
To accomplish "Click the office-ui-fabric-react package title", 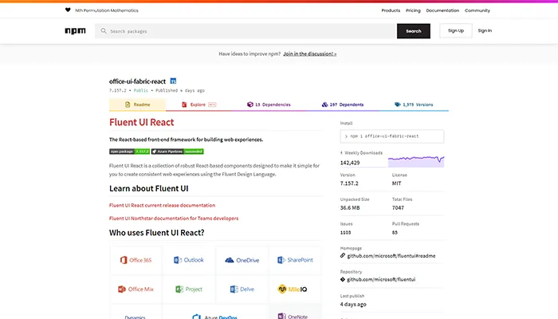I will (137, 81).
